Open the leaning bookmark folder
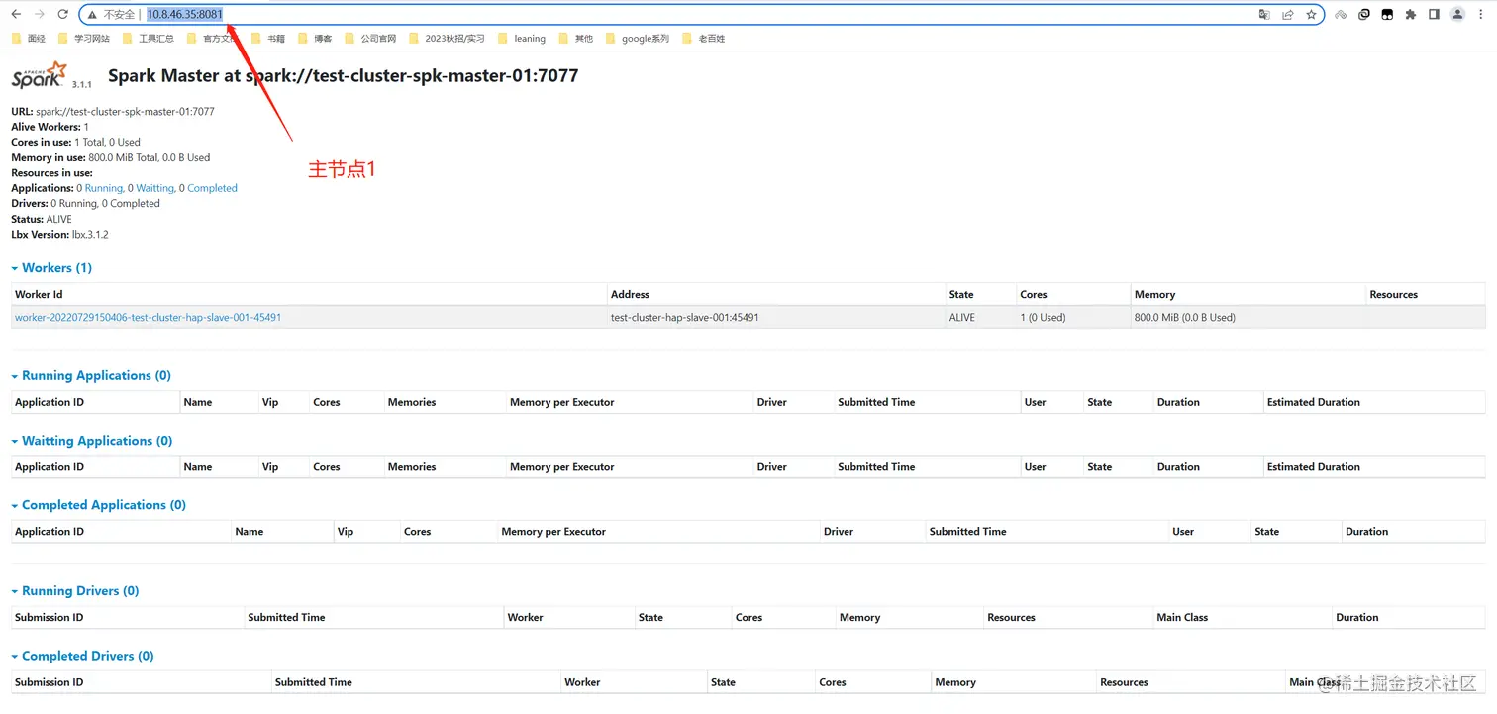The width and height of the screenshot is (1497, 714). point(522,39)
